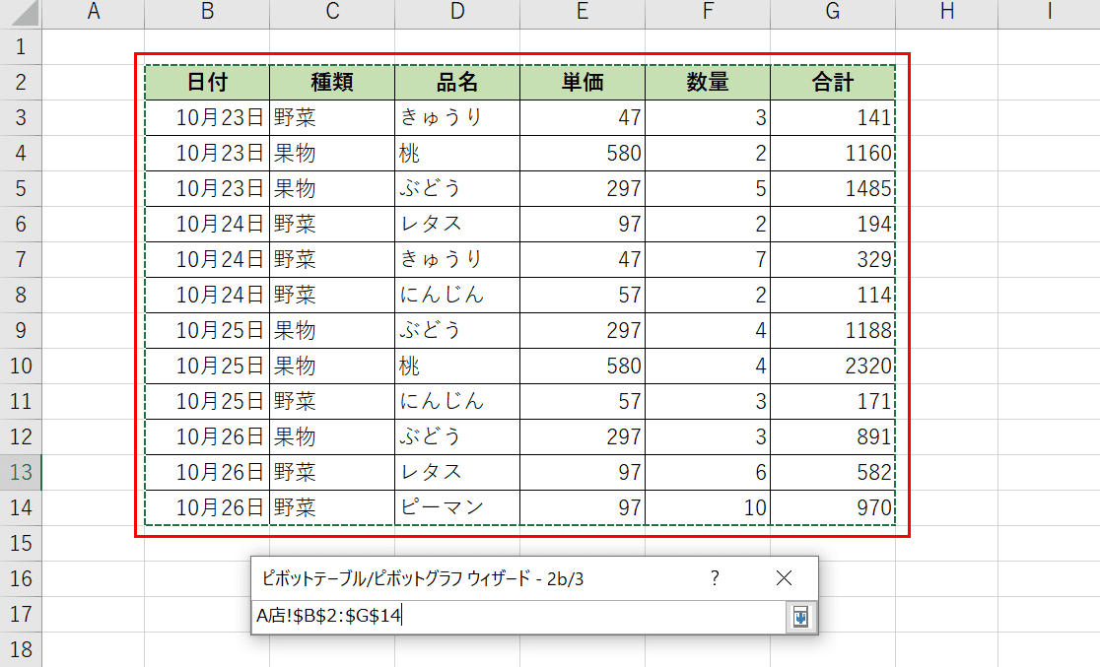
Task: Select the cell with total 891
Action: [833, 436]
